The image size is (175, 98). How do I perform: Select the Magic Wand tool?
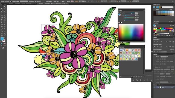(2, 9)
